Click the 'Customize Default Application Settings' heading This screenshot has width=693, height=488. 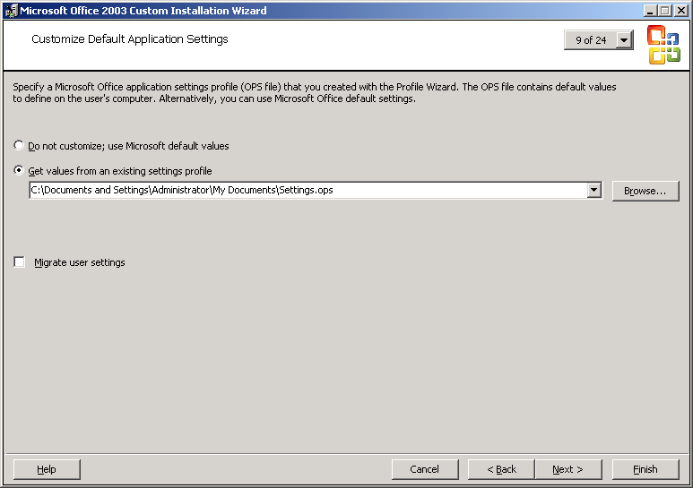130,39
